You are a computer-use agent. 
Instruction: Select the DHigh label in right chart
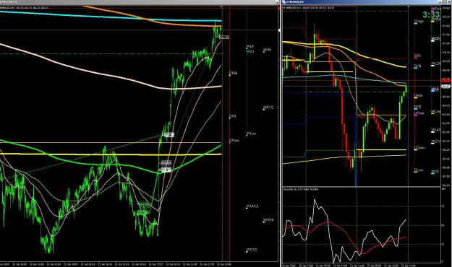coord(419,22)
